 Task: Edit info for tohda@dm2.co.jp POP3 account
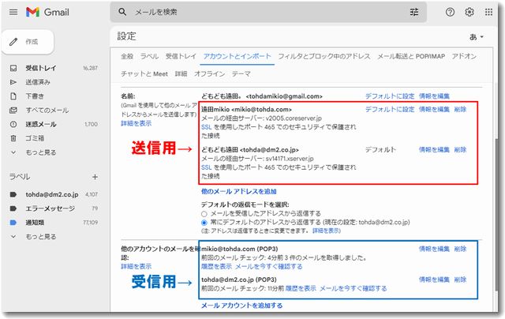pos(434,280)
